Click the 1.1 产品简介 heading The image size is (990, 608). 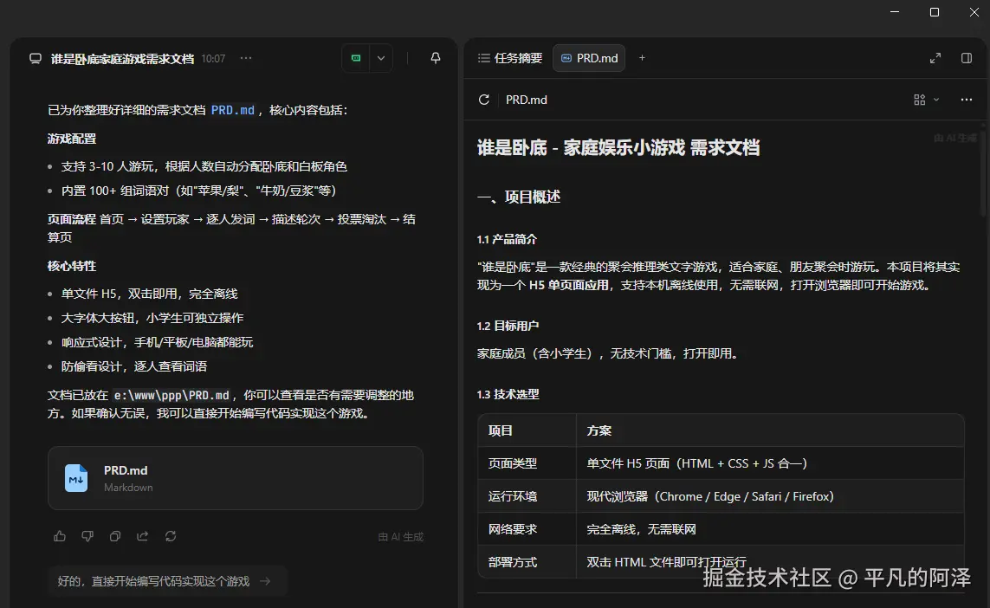click(x=507, y=239)
